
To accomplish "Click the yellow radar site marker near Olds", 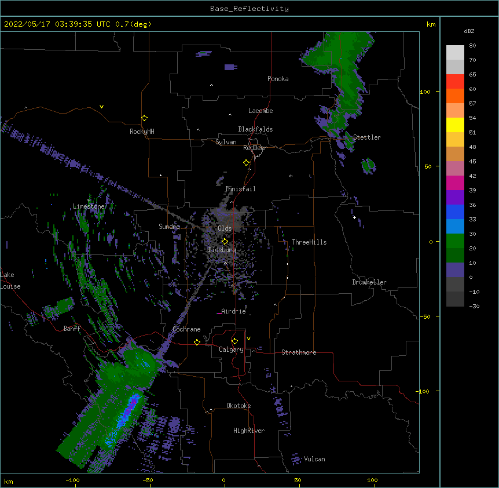I will (225, 241).
